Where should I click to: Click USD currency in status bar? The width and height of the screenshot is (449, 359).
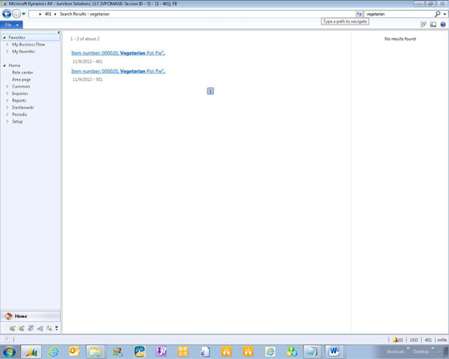[414, 340]
